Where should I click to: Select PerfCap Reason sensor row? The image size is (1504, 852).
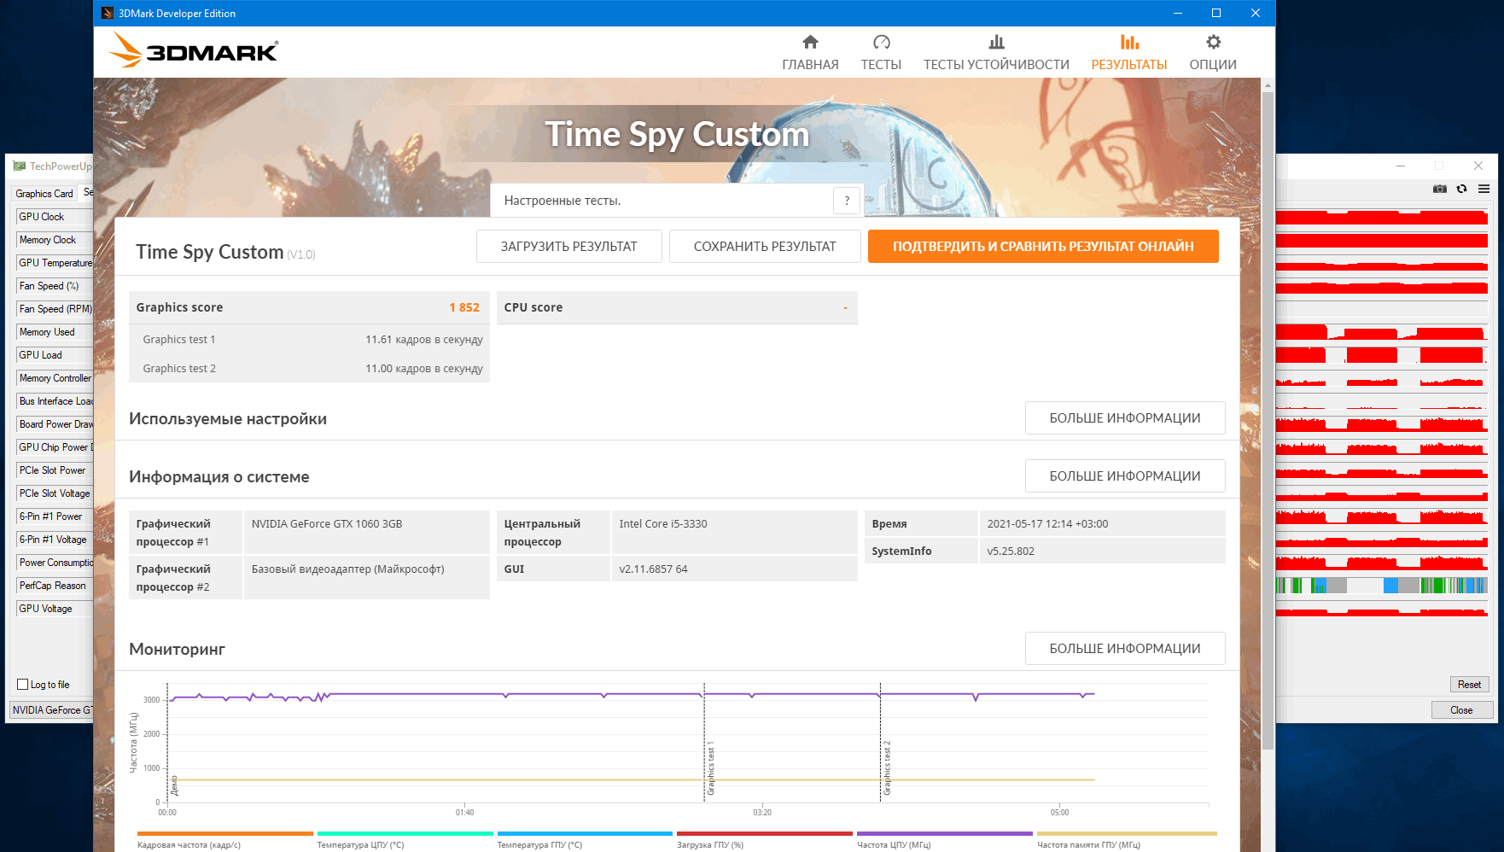[55, 586]
